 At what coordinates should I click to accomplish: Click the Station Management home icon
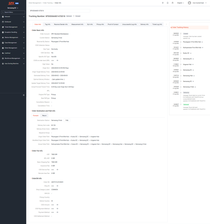3,38
